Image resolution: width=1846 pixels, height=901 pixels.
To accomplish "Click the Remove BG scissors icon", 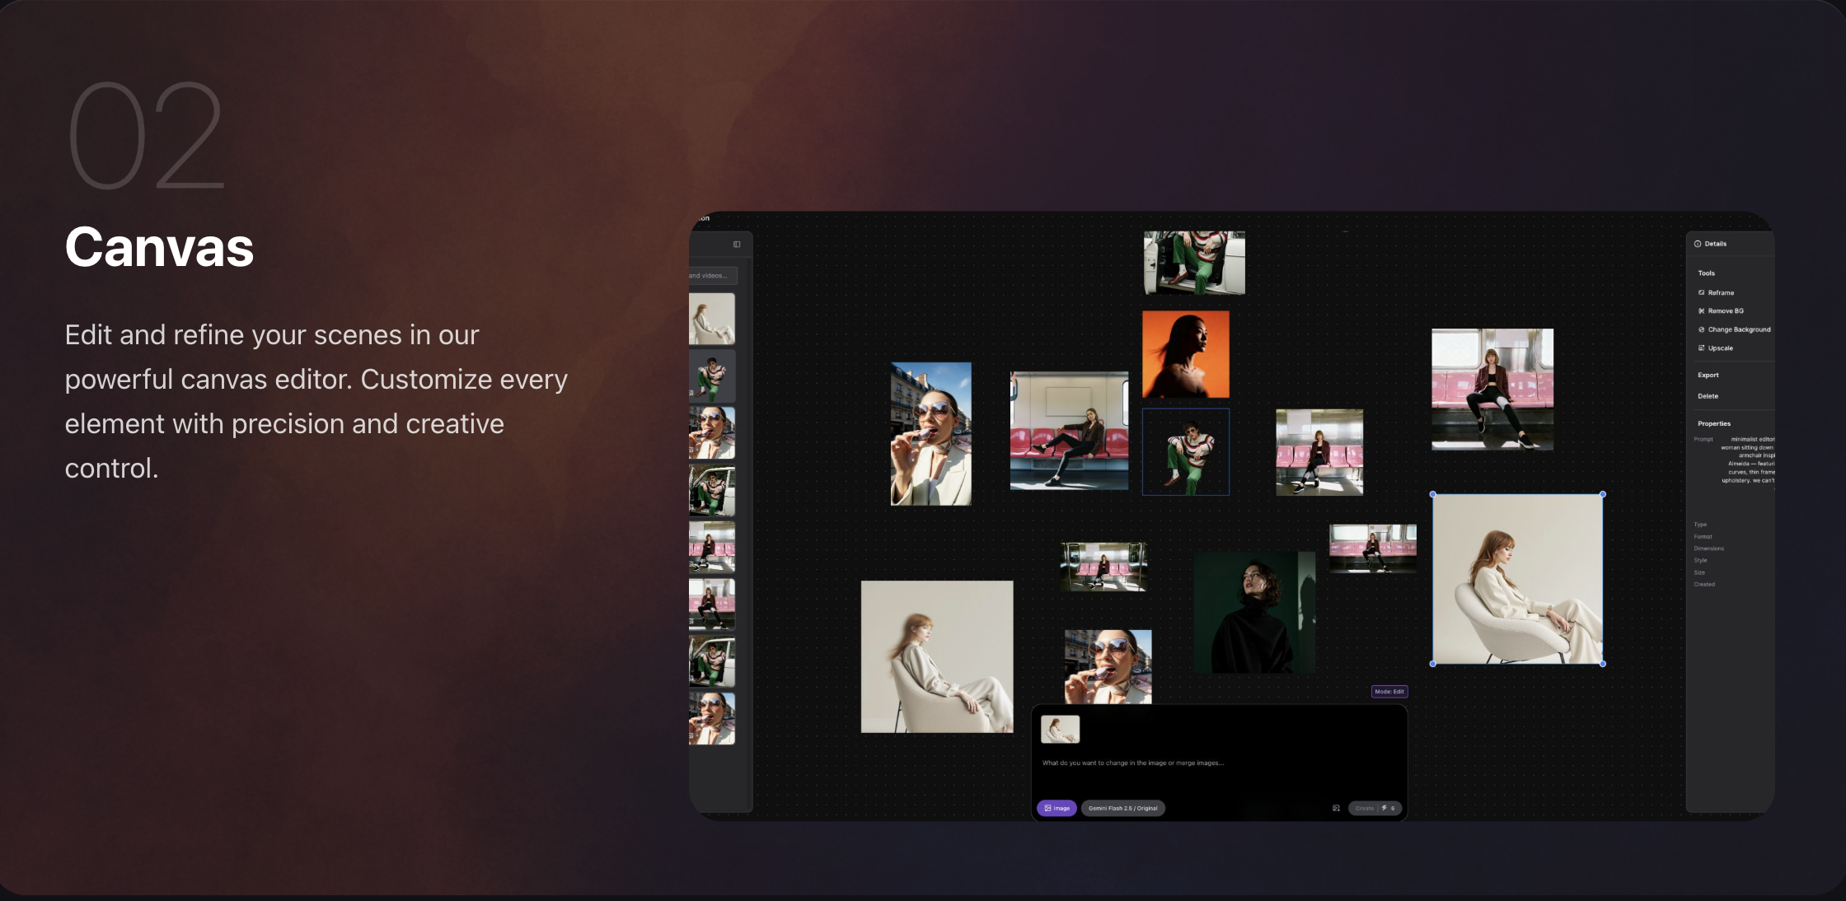I will click(x=1701, y=311).
